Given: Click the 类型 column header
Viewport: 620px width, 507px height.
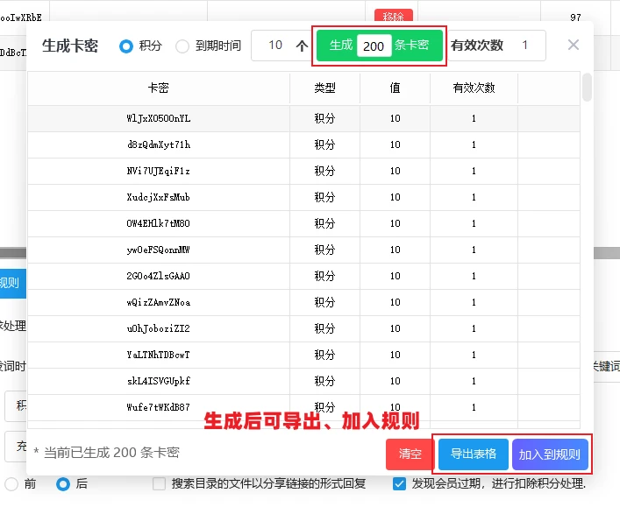Looking at the screenshot, I should point(324,88).
